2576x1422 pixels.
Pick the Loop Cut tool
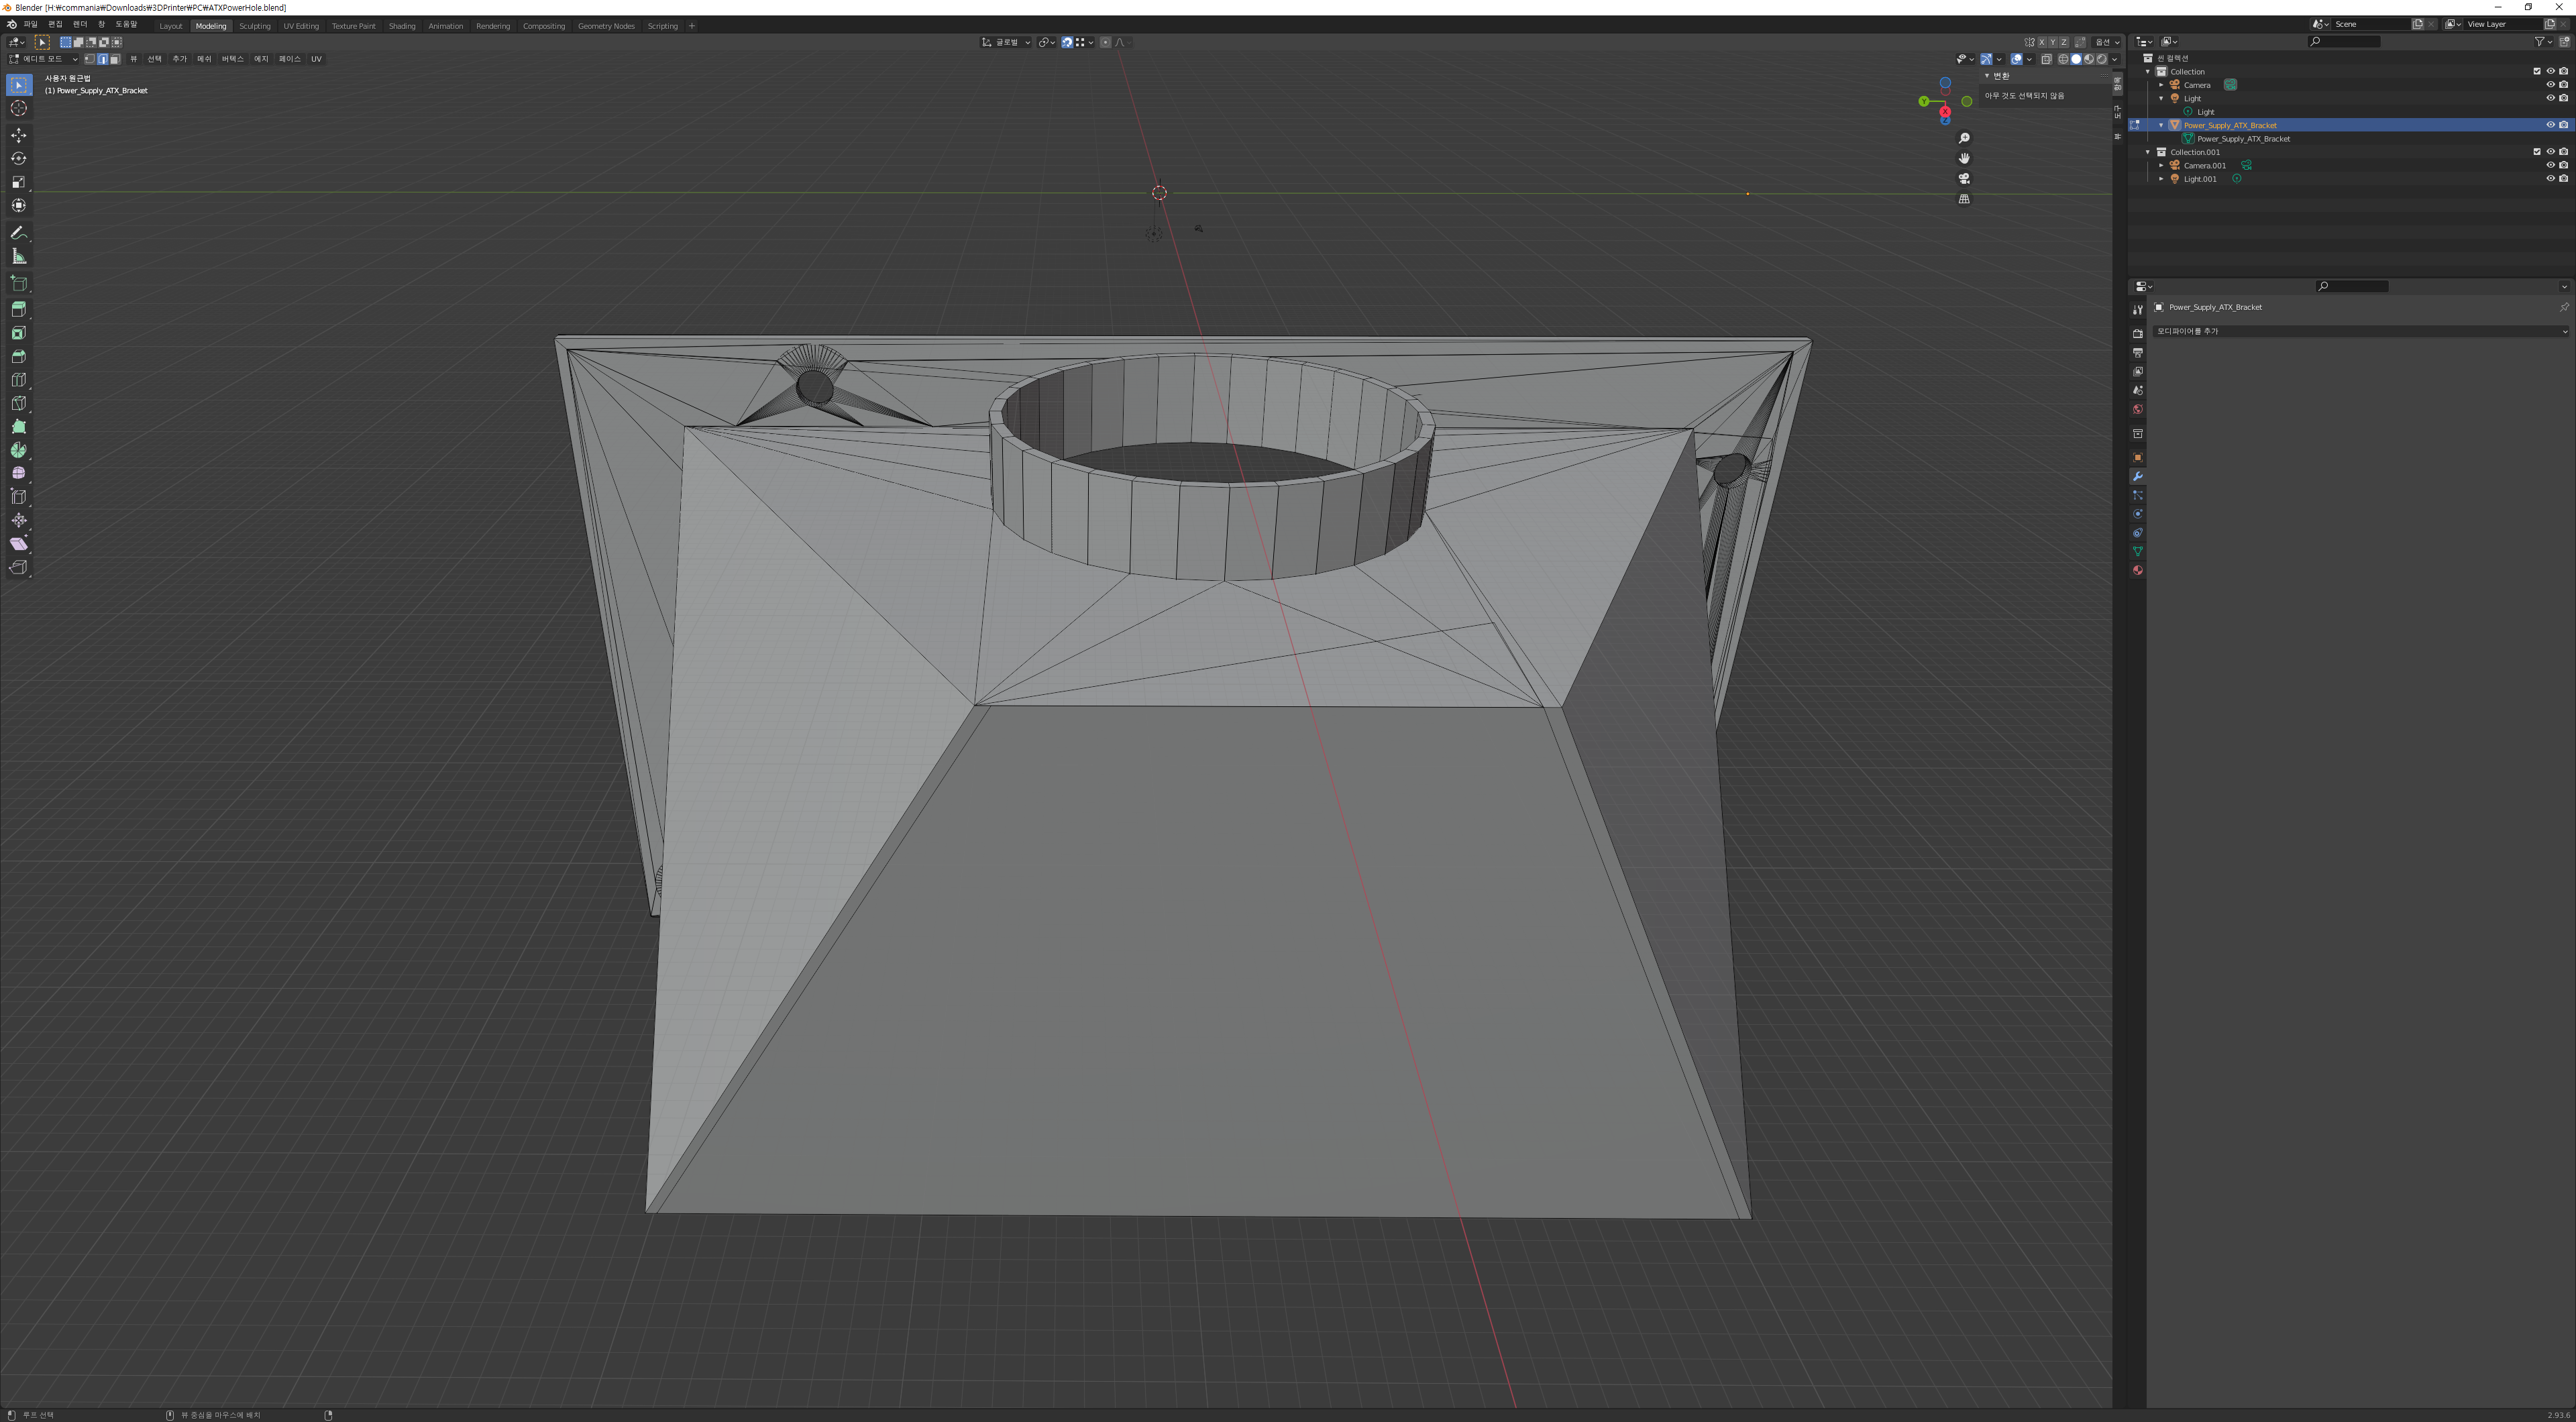18,380
